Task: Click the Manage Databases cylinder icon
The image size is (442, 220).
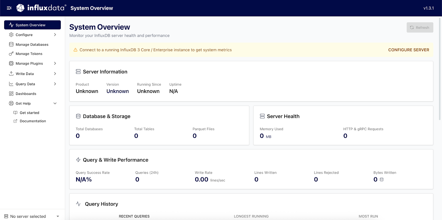Action: coord(11,44)
